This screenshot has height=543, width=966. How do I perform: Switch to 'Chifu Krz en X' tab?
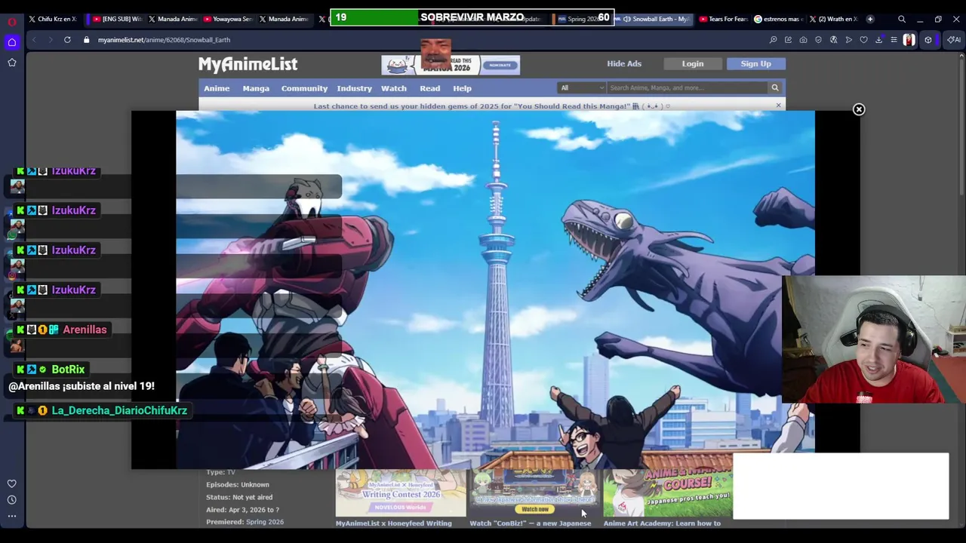pos(52,19)
